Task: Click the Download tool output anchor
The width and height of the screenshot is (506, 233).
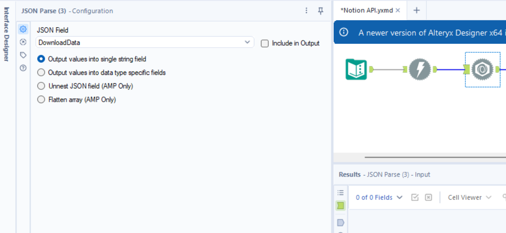Action: coord(435,70)
